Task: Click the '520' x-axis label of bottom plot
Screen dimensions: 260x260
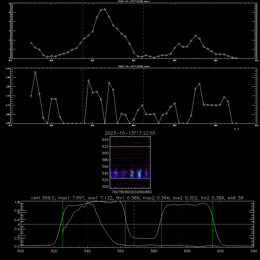Action: point(54,251)
